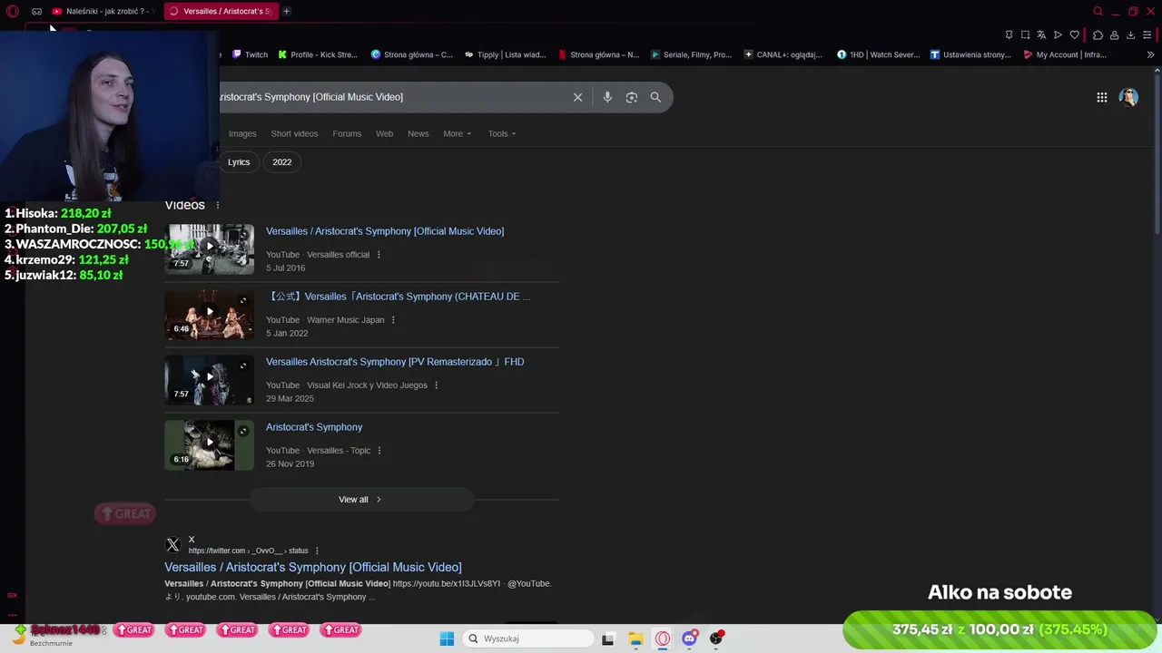Switch to the Naleśniki YouTube browser tab
Image resolution: width=1162 pixels, height=653 pixels.
[104, 11]
